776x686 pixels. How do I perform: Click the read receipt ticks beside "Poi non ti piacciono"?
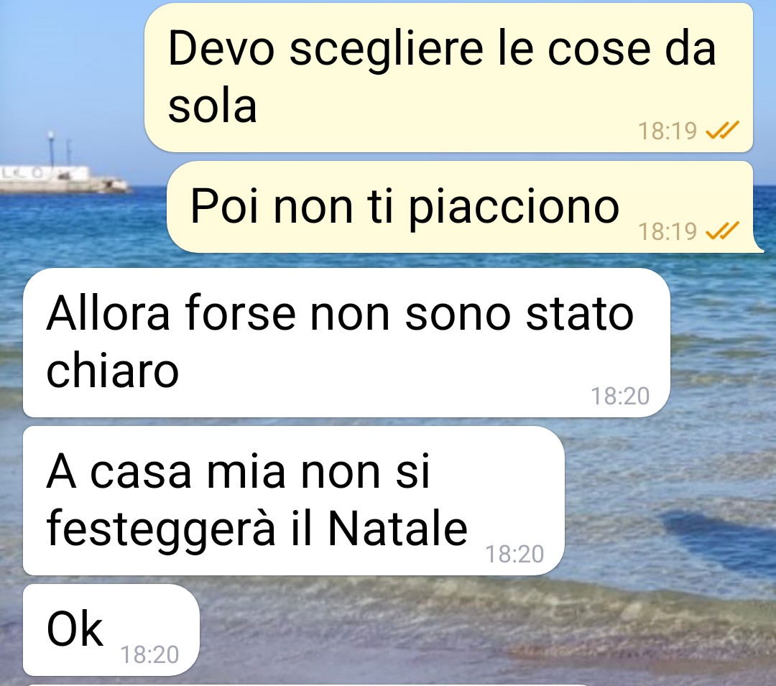[722, 231]
